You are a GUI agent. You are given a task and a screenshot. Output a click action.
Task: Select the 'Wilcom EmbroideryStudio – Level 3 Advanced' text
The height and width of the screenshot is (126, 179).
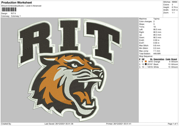[x=21, y=6]
